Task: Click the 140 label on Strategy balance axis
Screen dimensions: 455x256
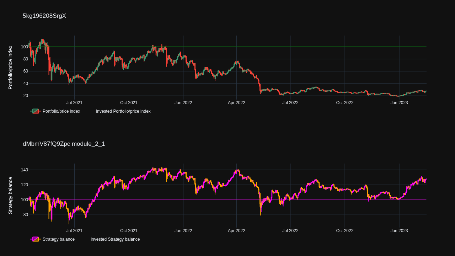Action: 24,170
